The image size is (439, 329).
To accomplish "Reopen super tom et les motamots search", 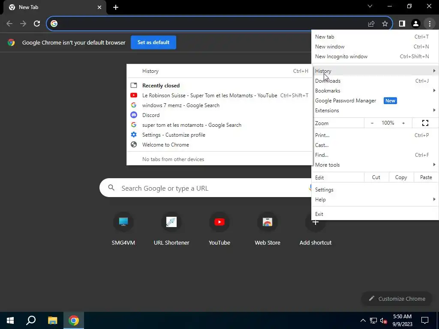I will (x=219, y=125).
